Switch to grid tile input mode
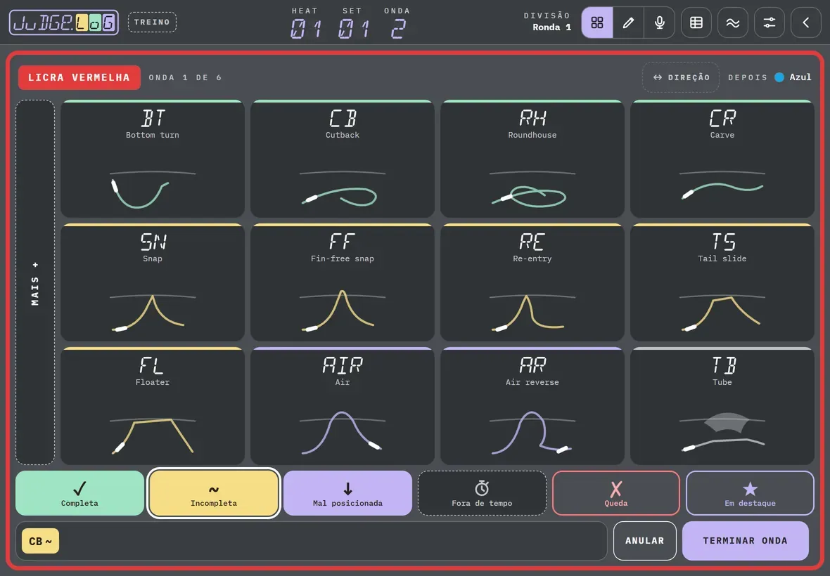The image size is (830, 576). click(597, 22)
